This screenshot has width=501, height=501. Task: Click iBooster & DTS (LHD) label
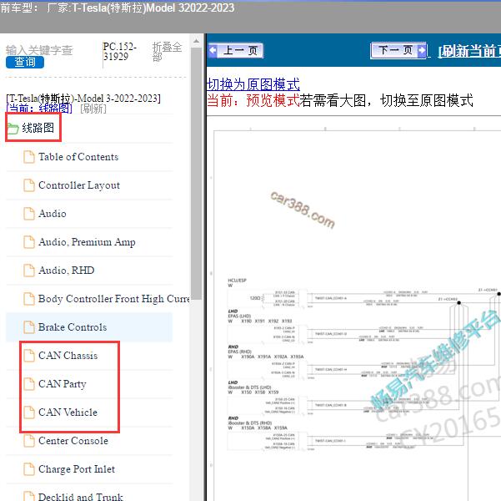tap(249, 387)
